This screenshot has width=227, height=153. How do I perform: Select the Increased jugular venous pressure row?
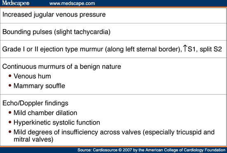[113, 15]
